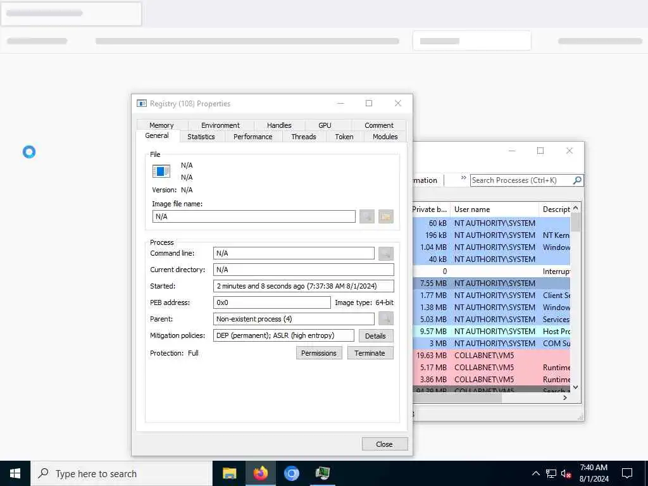Click the Started time field
This screenshot has width=648, height=486.
coord(304,286)
